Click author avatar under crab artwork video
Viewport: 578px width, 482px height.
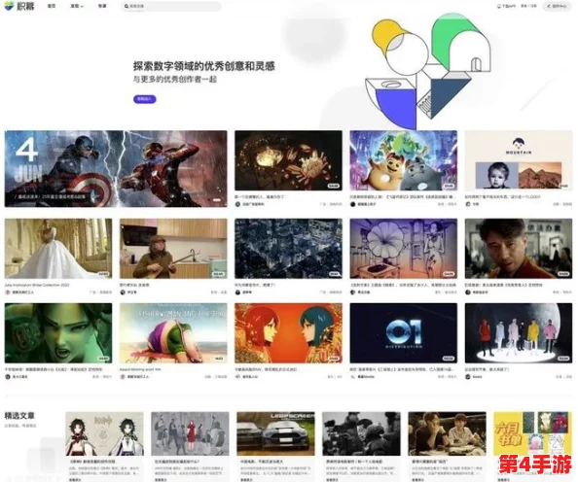point(237,204)
